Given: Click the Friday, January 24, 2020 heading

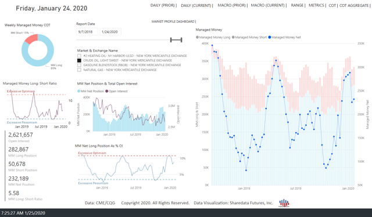Looking at the screenshot, I should click(x=52, y=8).
